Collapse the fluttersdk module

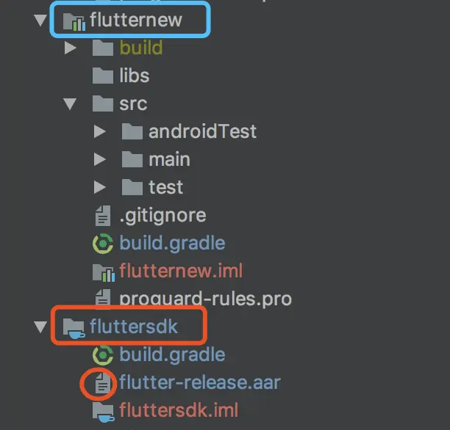pos(40,327)
